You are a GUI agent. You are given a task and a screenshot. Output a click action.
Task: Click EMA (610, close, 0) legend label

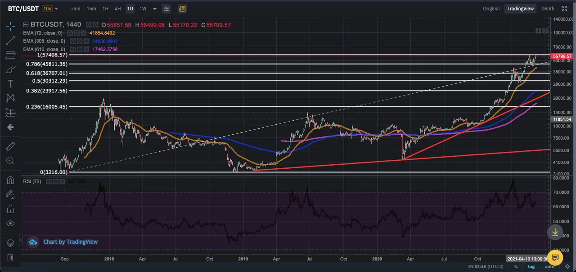pyautogui.click(x=44, y=49)
